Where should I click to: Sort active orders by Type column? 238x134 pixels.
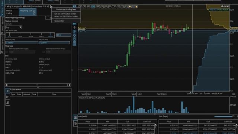click(13, 94)
